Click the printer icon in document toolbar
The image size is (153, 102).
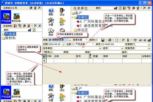110,40
